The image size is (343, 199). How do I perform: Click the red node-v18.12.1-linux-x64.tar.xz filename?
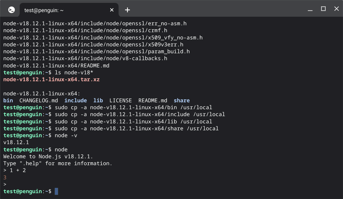pyautogui.click(x=51, y=80)
